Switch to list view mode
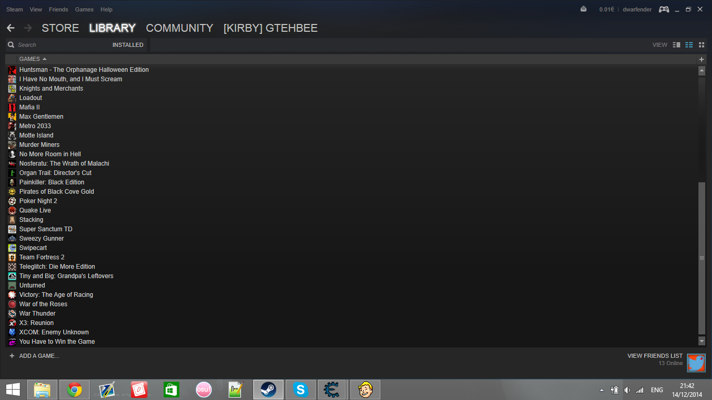This screenshot has height=400, width=712. click(689, 45)
